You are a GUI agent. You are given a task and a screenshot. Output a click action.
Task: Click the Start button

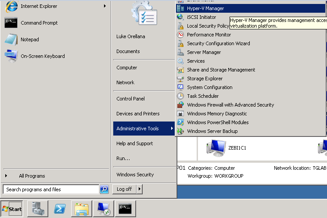point(12,209)
